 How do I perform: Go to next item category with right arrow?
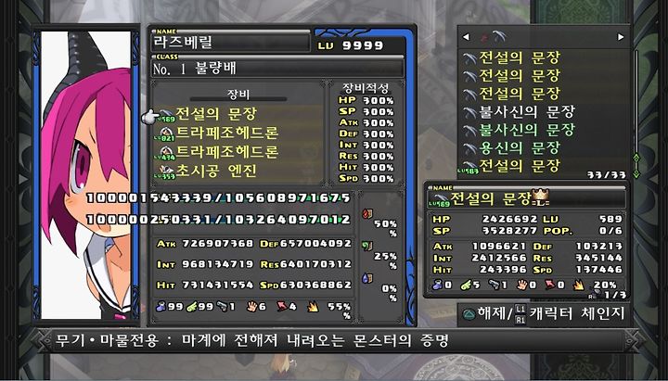coord(621,37)
